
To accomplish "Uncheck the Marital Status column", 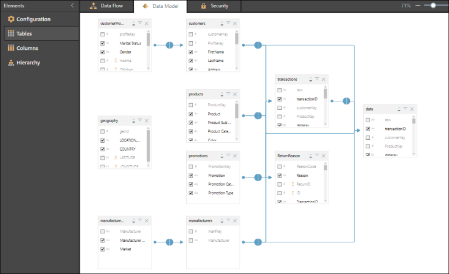I will [103, 43].
